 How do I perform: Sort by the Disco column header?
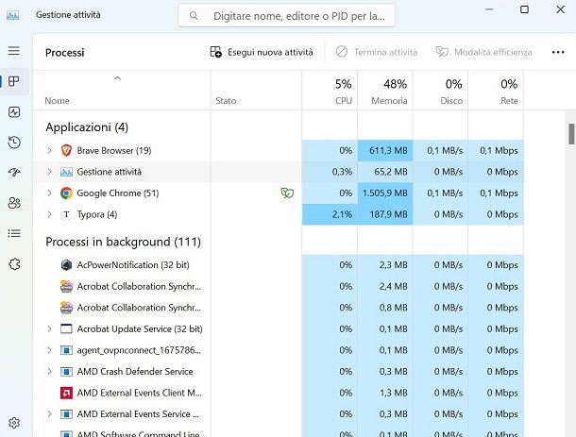[440, 91]
